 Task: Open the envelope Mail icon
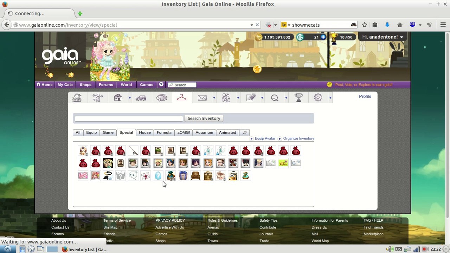202,98
